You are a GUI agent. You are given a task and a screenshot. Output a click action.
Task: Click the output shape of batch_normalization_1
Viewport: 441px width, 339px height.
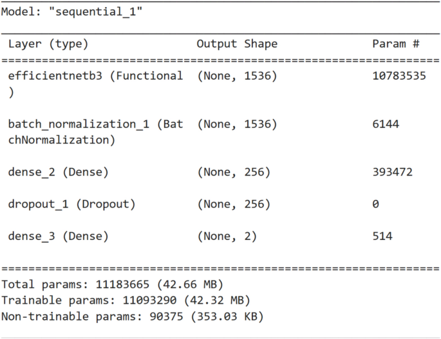[237, 124]
